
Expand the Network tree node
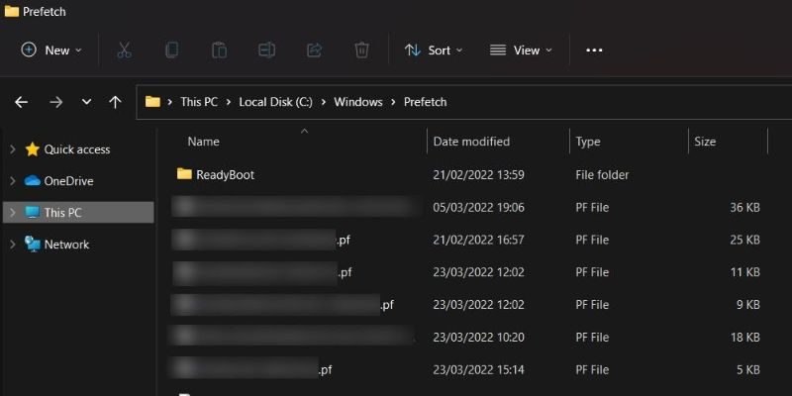coord(13,245)
